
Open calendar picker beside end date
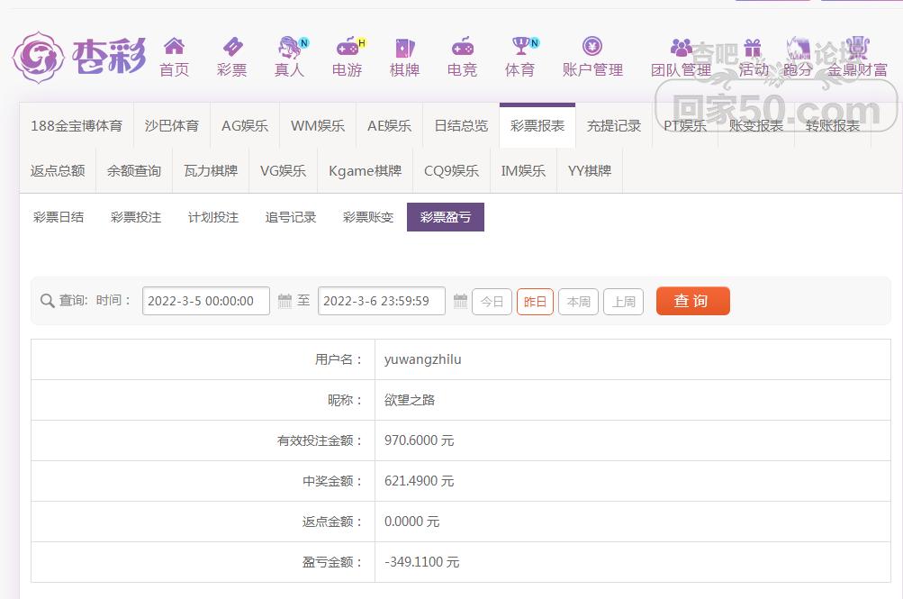(460, 301)
